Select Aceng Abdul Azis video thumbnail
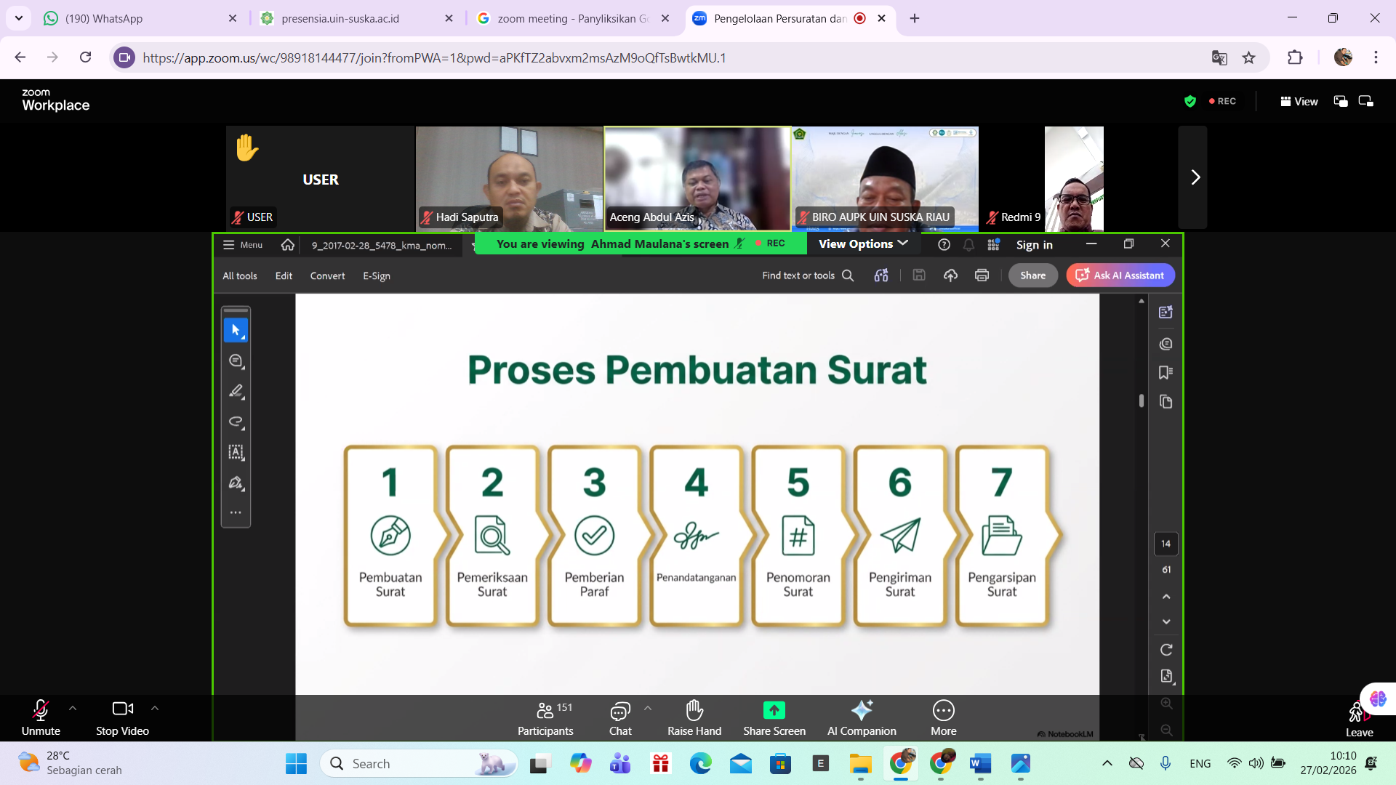Image resolution: width=1396 pixels, height=785 pixels. point(697,178)
